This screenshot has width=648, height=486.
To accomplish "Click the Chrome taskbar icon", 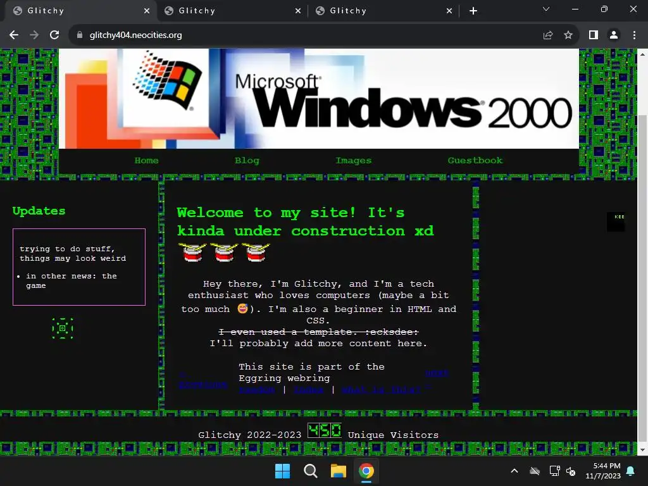I will [x=366, y=471].
